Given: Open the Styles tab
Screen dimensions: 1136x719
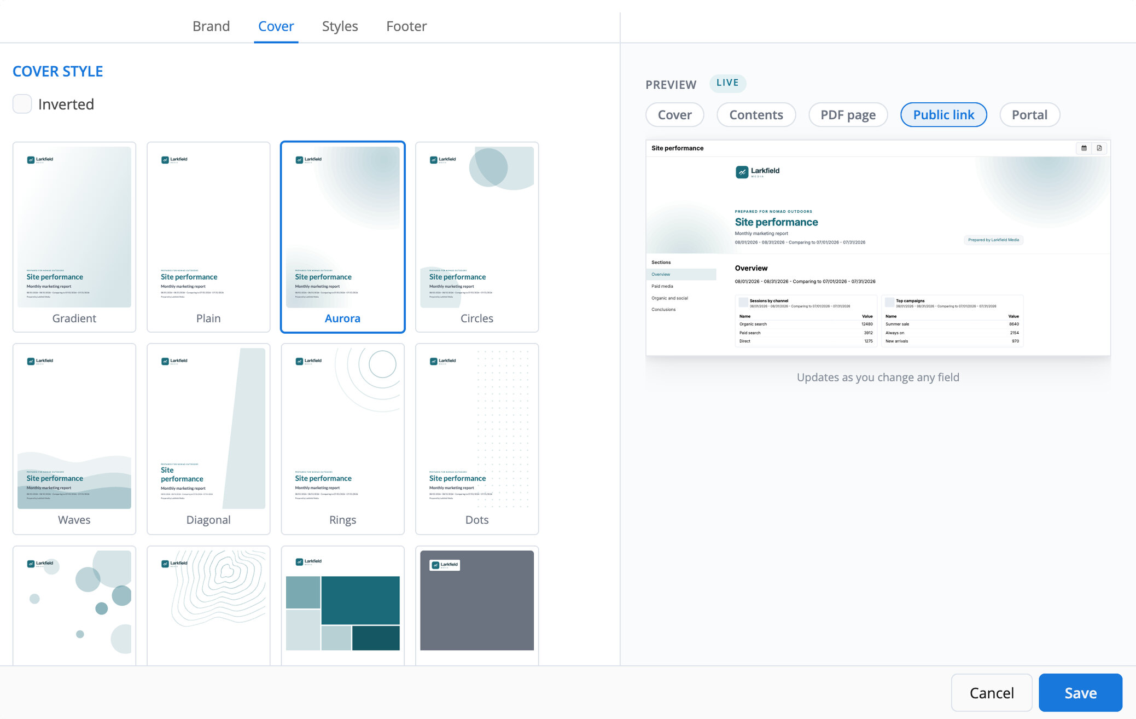Looking at the screenshot, I should (340, 26).
